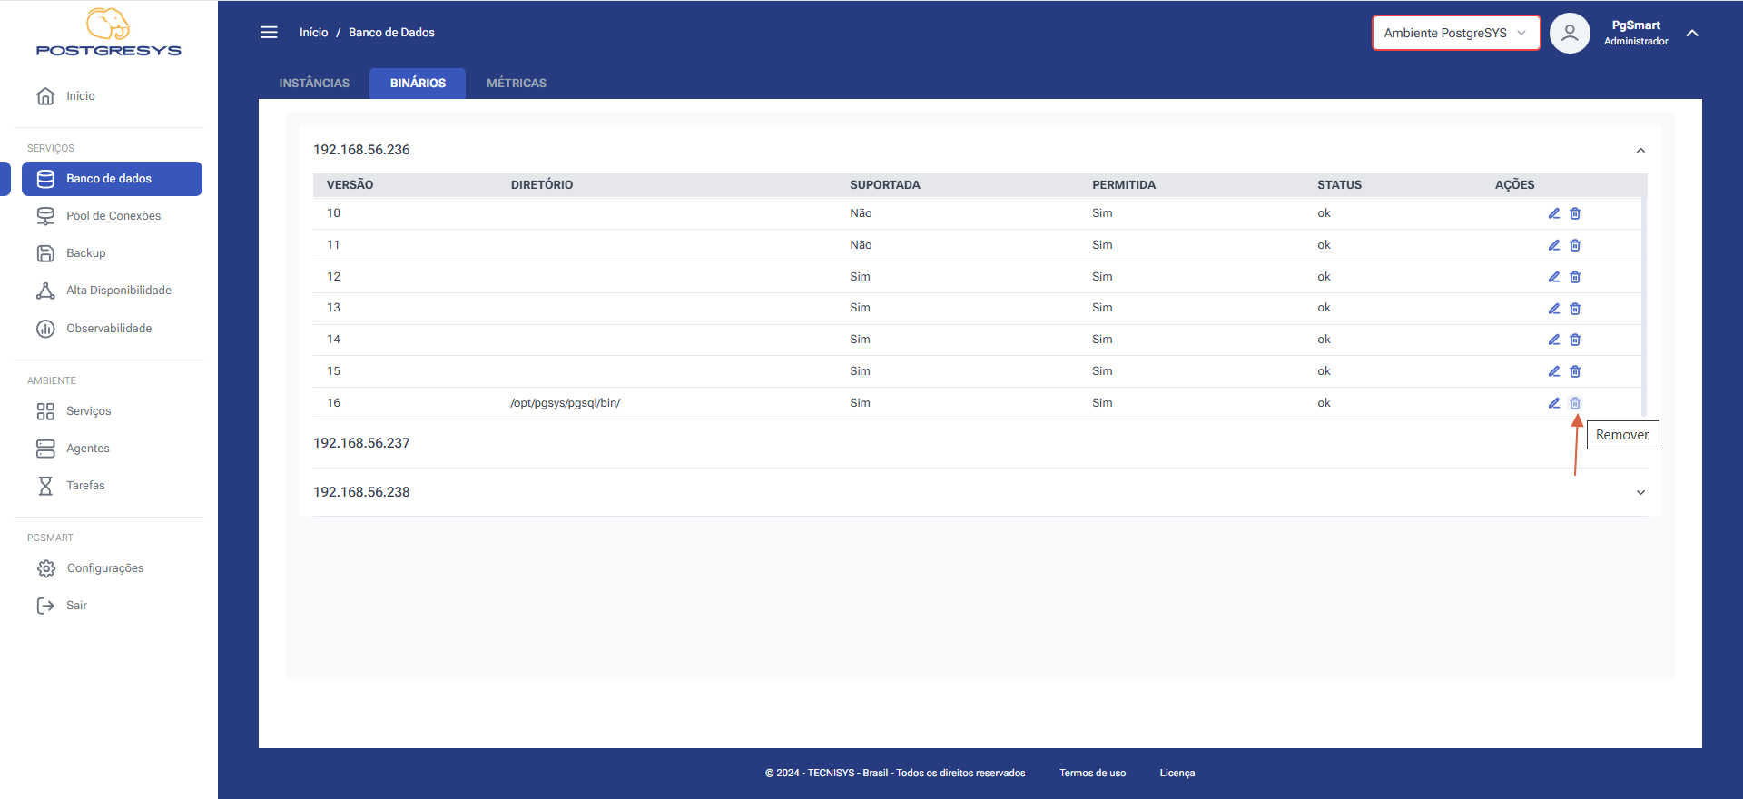Switch to the Métricas tab
This screenshot has width=1743, height=799.
(x=517, y=83)
